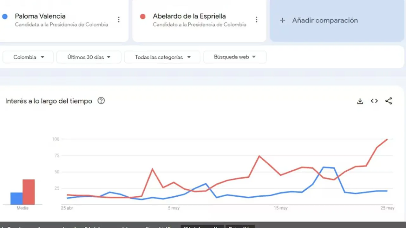Open the embed code icon for the chart

point(374,101)
